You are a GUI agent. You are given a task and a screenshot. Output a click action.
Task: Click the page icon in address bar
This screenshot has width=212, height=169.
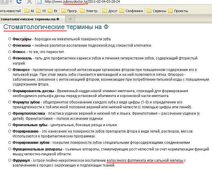pos(40,2)
